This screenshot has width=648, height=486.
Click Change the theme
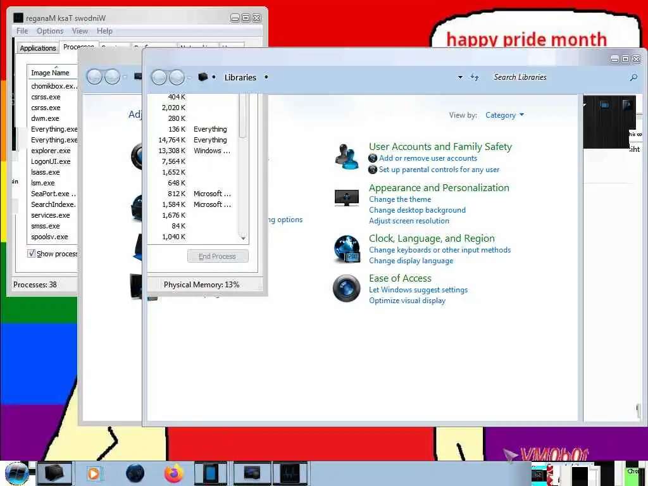tap(400, 199)
